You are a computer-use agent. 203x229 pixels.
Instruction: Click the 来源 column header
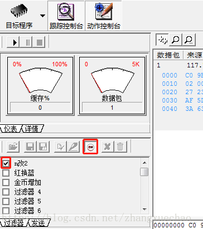194,55
